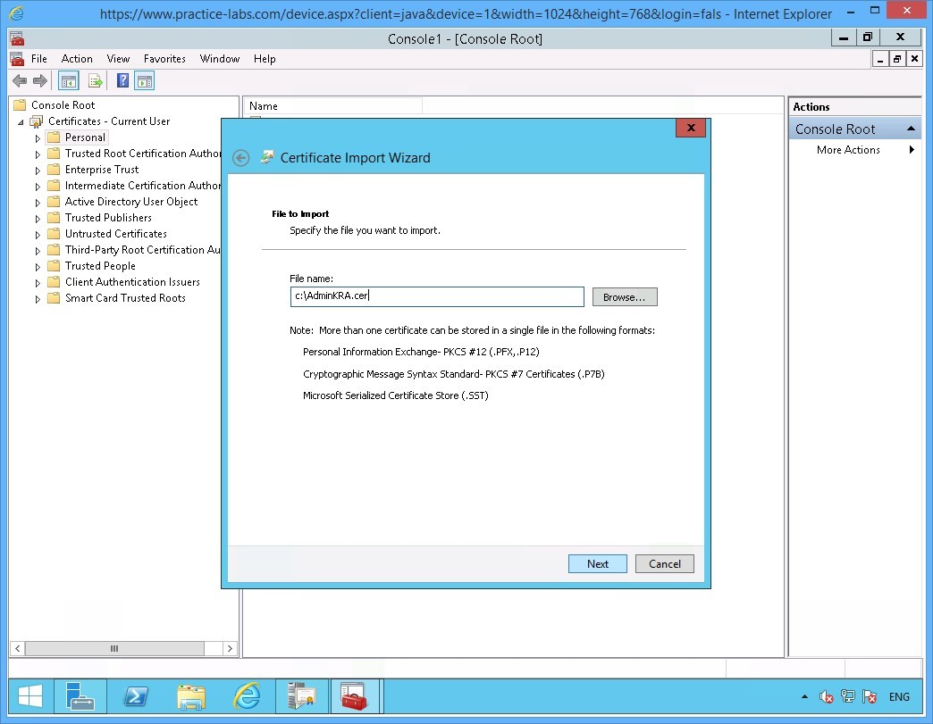The width and height of the screenshot is (933, 724).
Task: Open the Action menu
Action: [x=77, y=59]
